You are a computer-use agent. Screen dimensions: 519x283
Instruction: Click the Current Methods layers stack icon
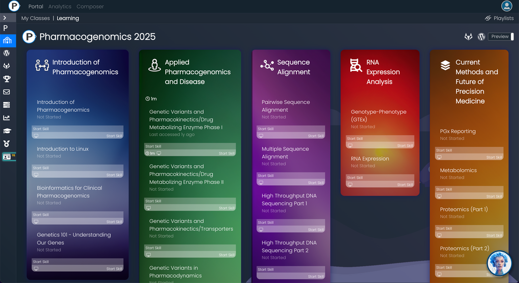445,65
